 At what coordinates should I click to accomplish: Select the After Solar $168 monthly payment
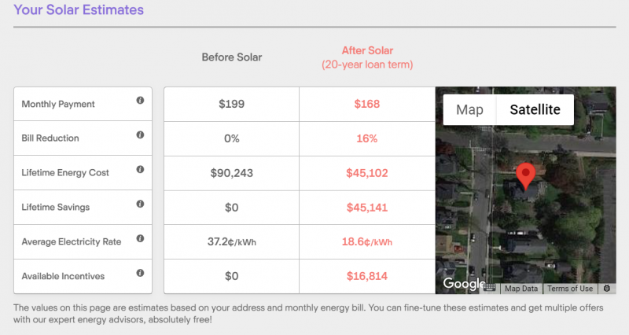coord(366,104)
